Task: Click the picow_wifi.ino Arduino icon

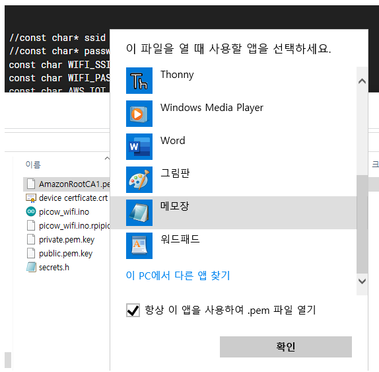Action: pos(31,211)
